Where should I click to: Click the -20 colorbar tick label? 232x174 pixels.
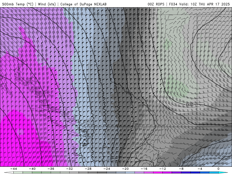125,169
